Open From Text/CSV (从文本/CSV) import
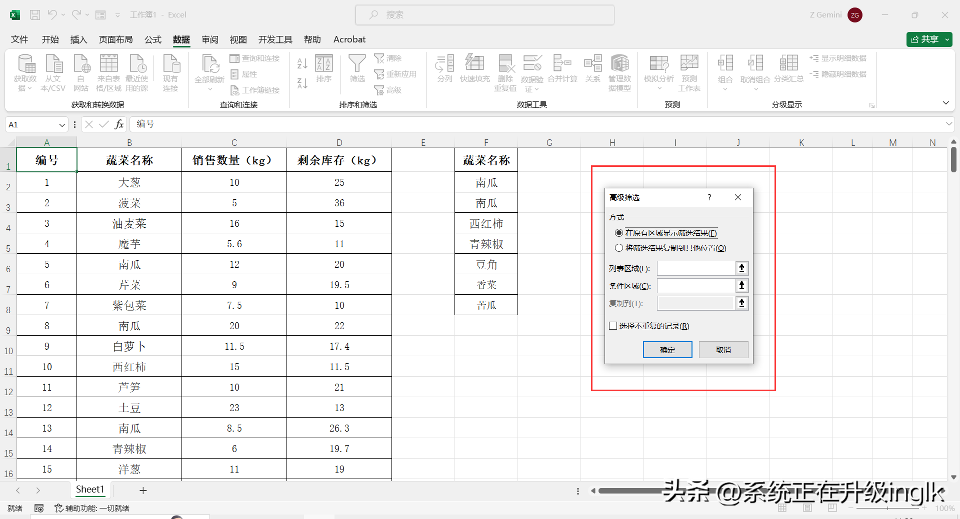 (53, 73)
